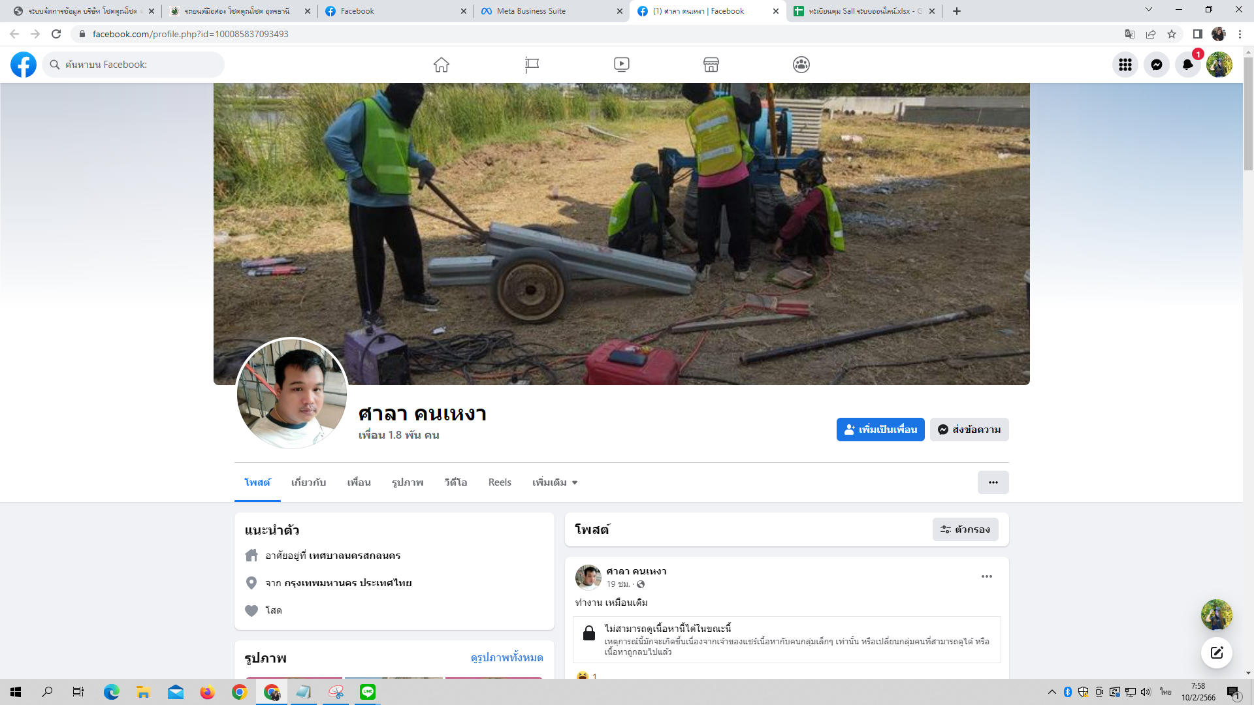Expand the เพิ่มเติม dropdown tab
The height and width of the screenshot is (705, 1254).
(555, 482)
